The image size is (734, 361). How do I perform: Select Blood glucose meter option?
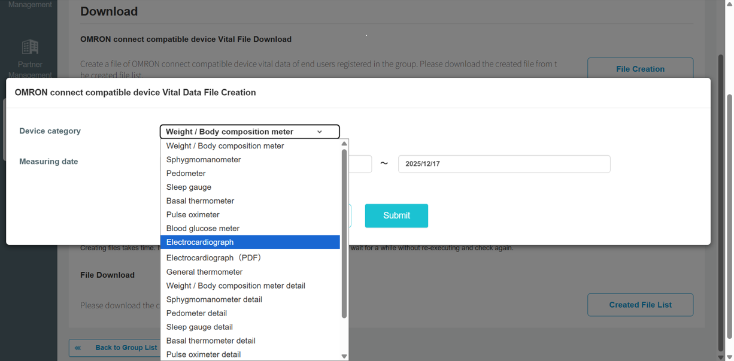[x=250, y=229]
